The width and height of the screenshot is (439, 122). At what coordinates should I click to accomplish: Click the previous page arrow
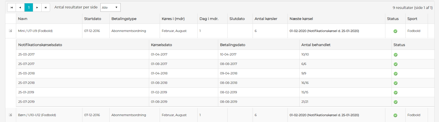click(20, 7)
